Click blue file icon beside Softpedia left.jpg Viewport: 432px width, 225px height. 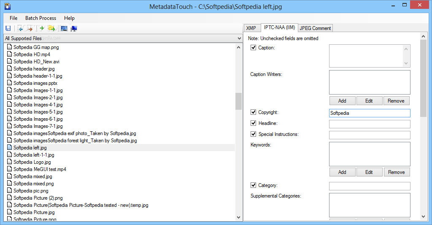click(10, 147)
